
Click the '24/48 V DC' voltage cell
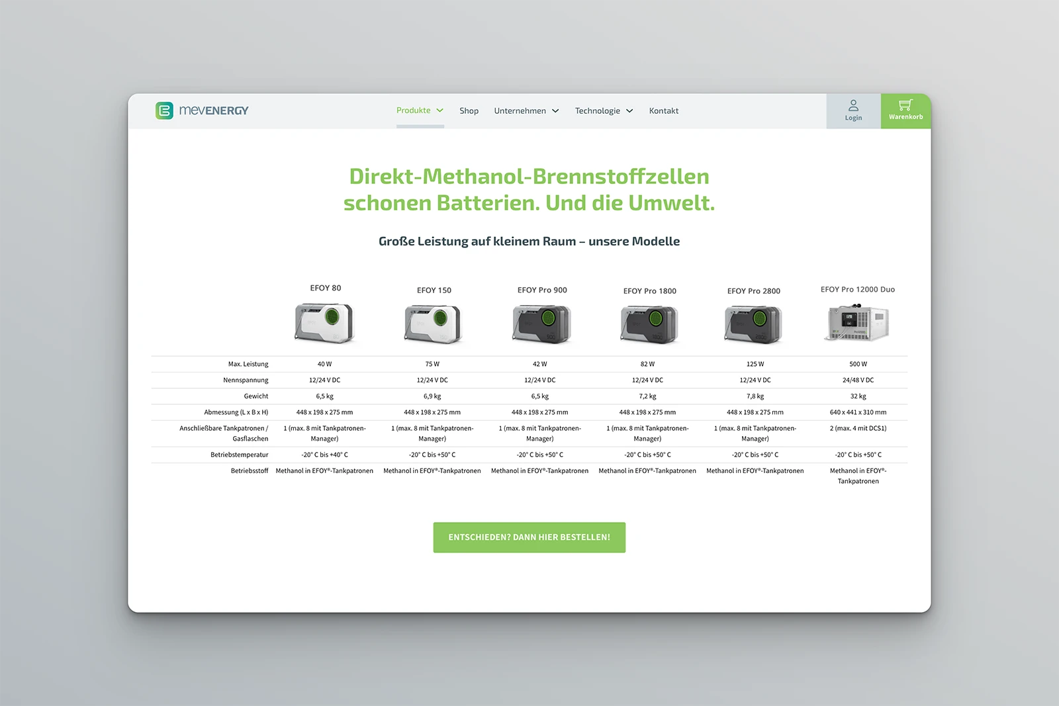[858, 380]
